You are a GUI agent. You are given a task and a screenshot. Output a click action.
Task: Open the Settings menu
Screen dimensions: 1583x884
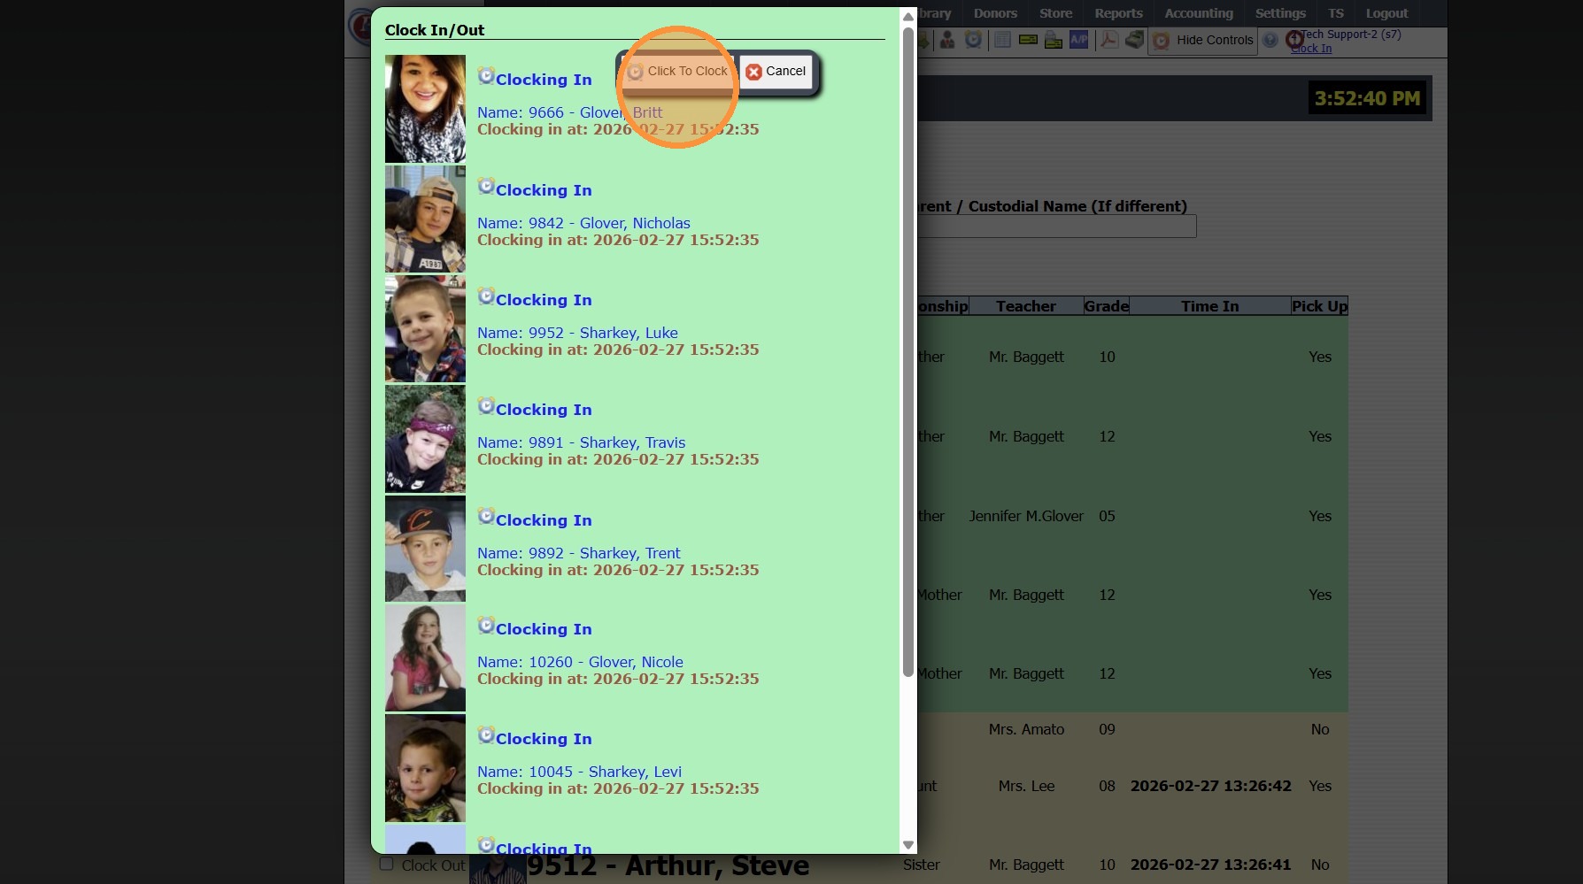(1280, 13)
